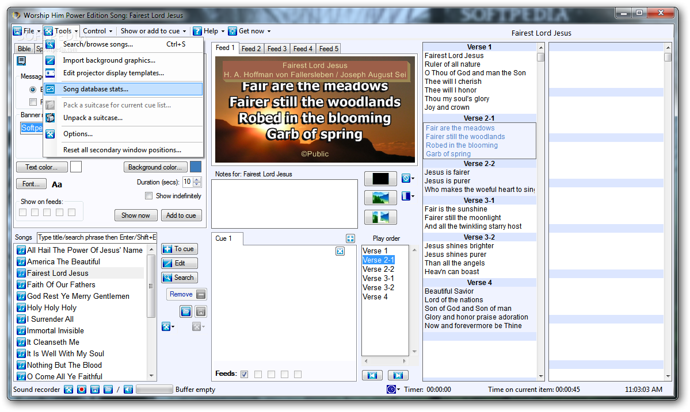Click the black screen projector button
The image size is (690, 412).
[x=380, y=179]
